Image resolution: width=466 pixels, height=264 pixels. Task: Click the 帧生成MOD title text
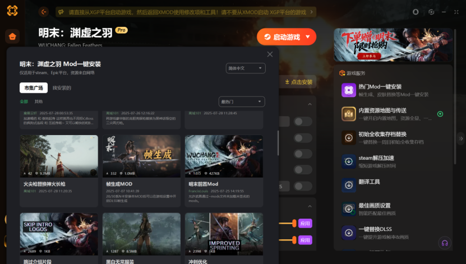click(119, 184)
